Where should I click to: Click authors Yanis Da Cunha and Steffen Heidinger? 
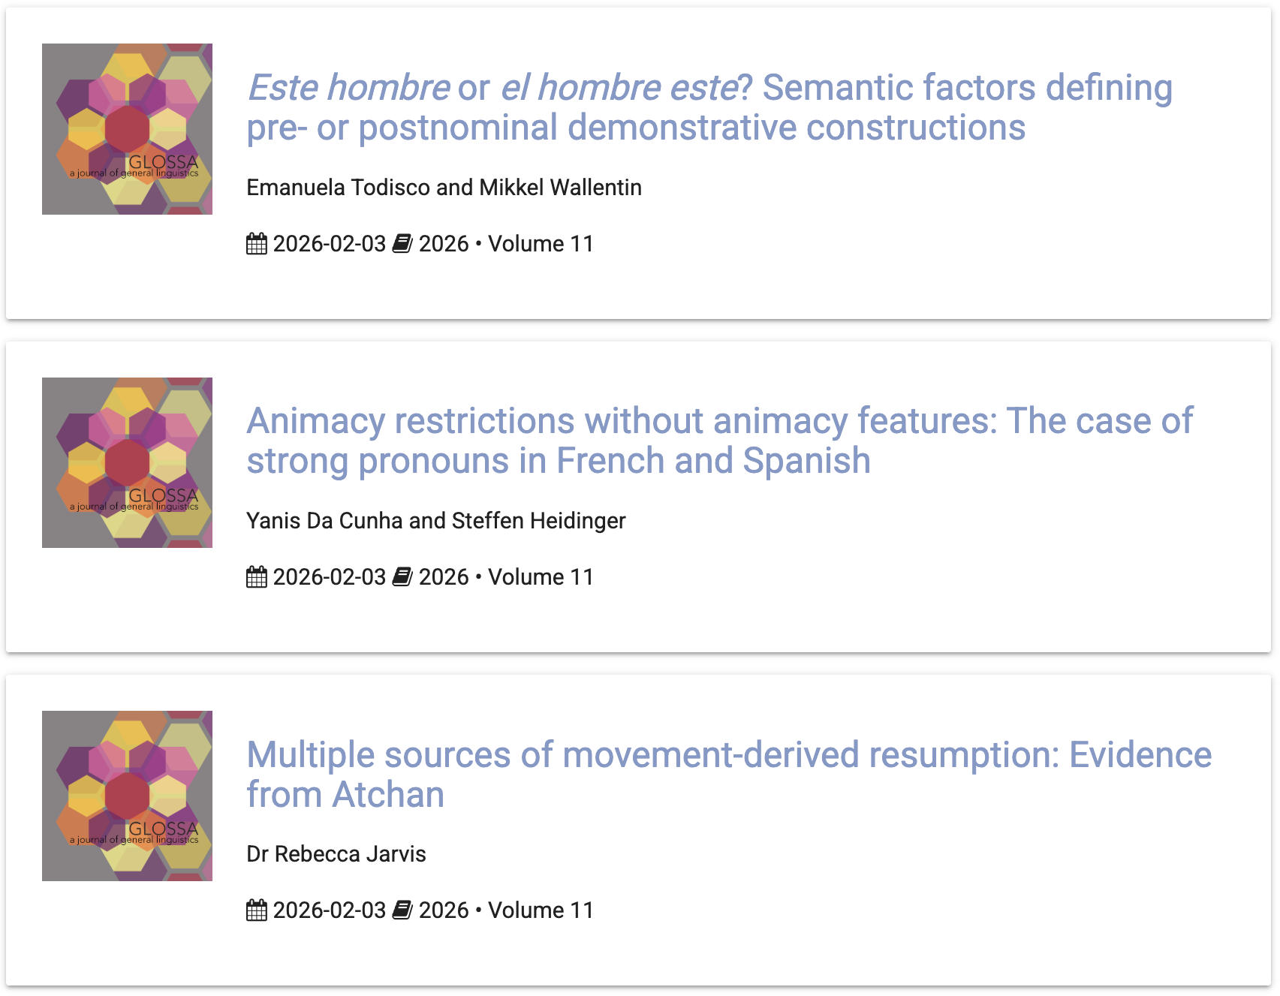435,521
